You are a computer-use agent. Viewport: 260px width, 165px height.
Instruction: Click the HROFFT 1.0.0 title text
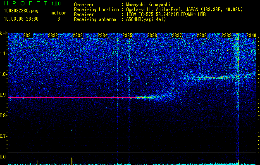pos(33,3)
